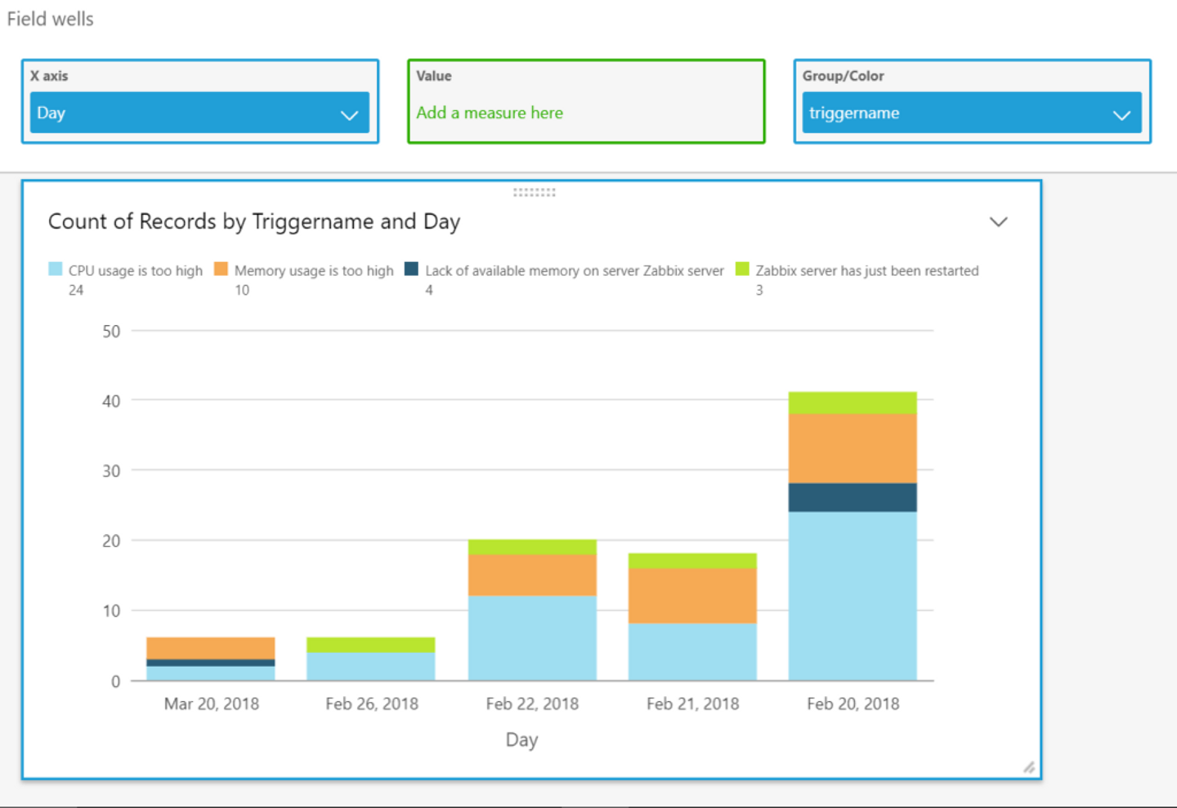
Task: Click the Memory usage orange legend swatch
Action: [x=221, y=269]
